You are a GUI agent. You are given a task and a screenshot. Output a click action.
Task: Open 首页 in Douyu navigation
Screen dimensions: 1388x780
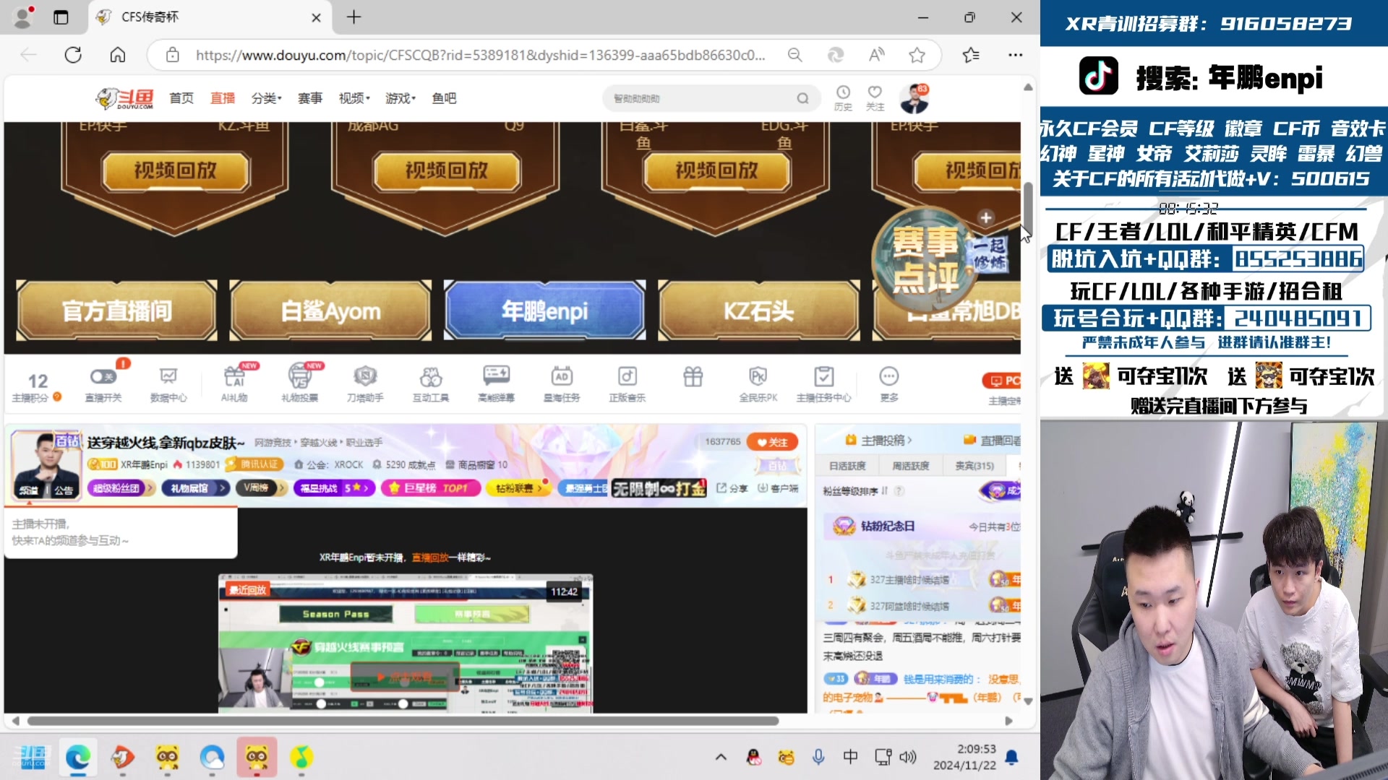point(181,98)
